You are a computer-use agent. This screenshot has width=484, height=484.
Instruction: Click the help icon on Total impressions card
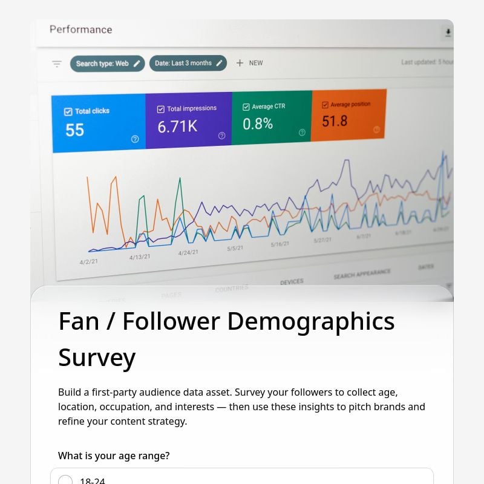[221, 136]
